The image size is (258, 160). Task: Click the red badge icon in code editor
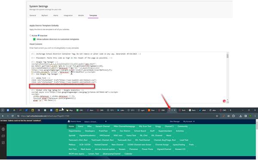(x=224, y=101)
